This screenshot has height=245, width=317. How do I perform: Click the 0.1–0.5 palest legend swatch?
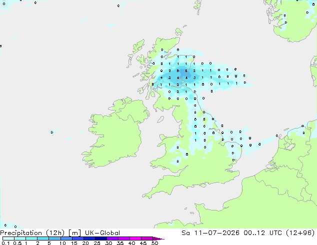(x=8, y=238)
